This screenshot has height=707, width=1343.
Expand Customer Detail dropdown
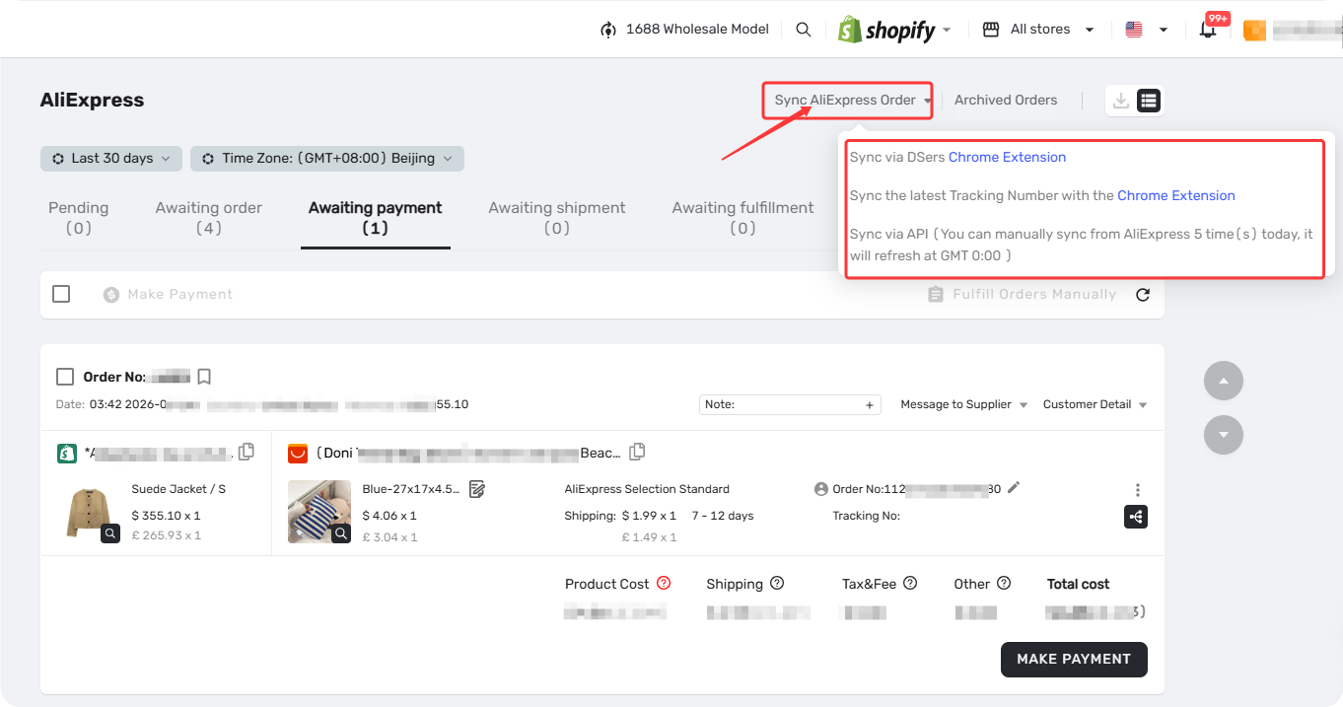pyautogui.click(x=1095, y=404)
